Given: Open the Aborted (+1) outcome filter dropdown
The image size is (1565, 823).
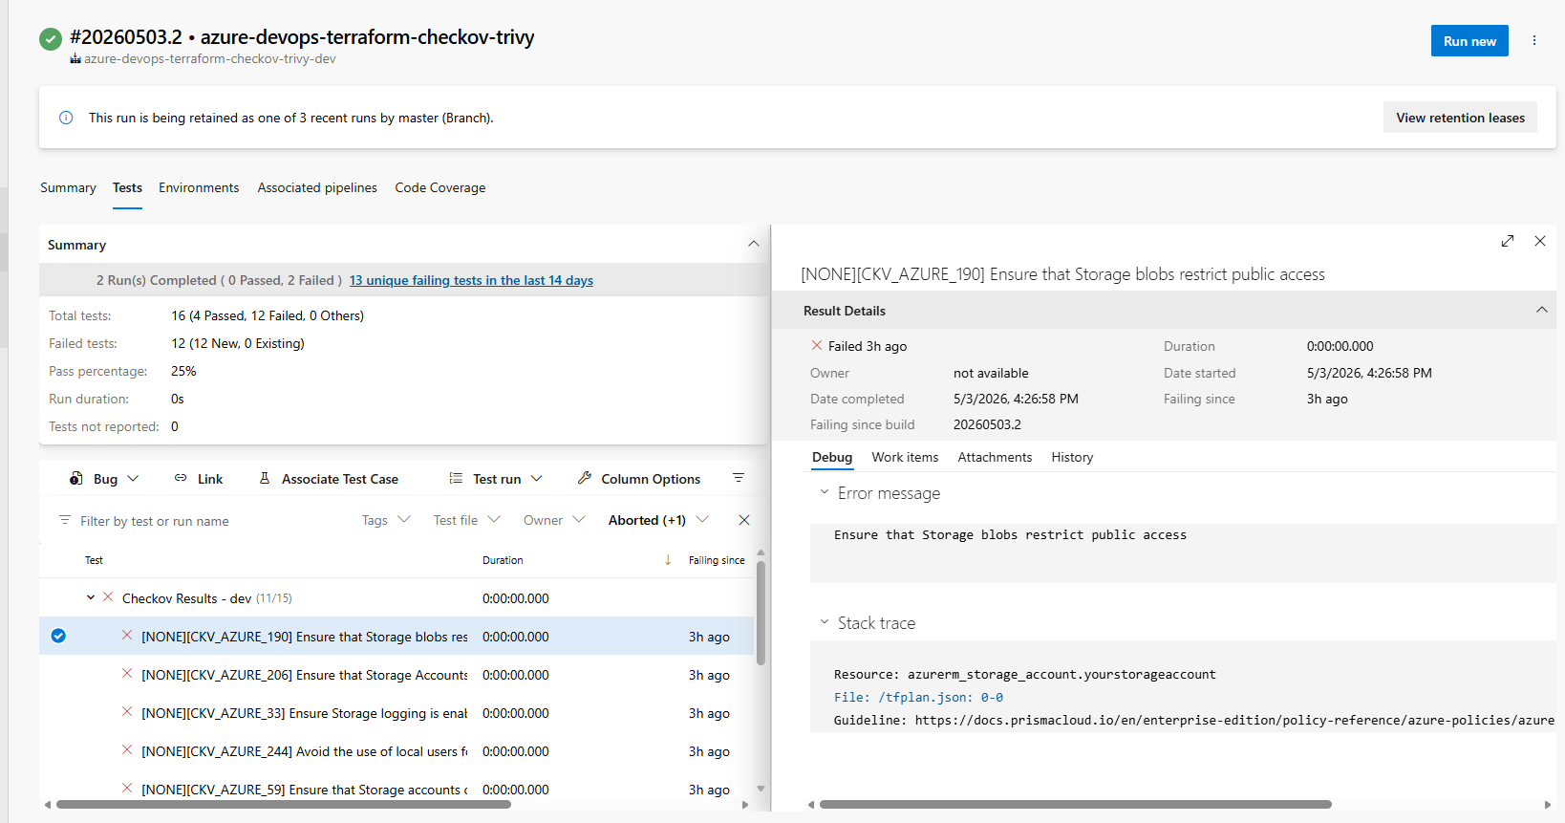Looking at the screenshot, I should click(x=658, y=520).
